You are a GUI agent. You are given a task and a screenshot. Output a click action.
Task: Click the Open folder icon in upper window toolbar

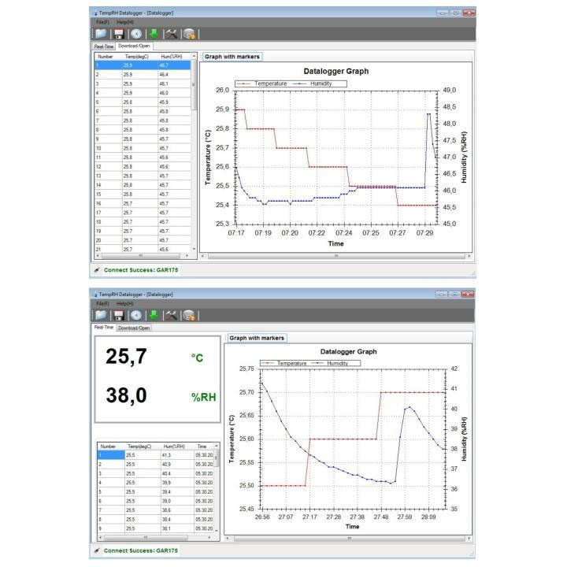(x=102, y=34)
